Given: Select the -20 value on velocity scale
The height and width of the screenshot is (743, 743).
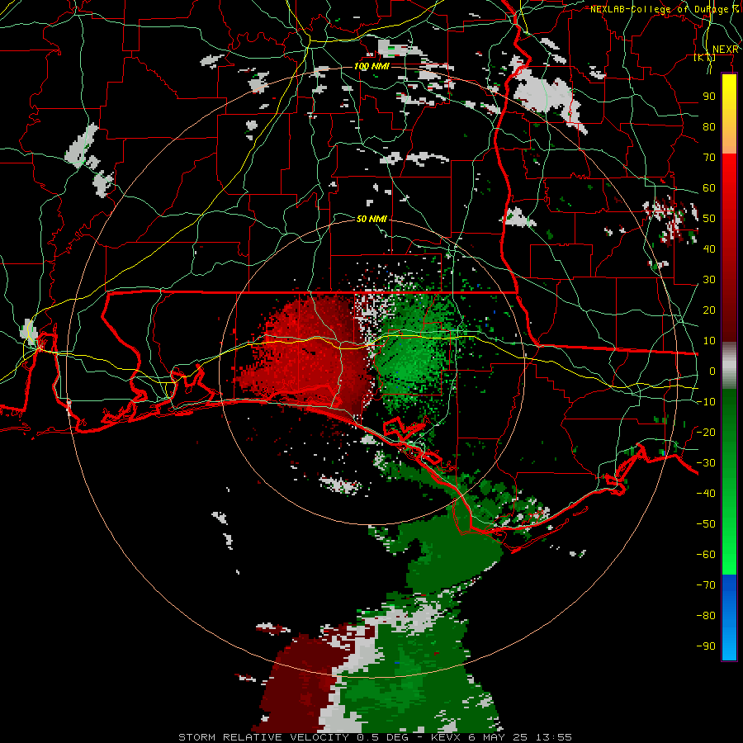Looking at the screenshot, I should pos(706,432).
